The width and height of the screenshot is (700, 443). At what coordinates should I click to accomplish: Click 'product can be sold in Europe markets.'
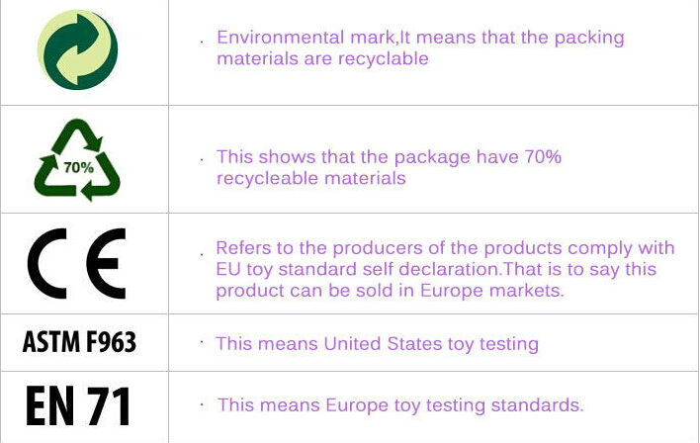tap(390, 291)
